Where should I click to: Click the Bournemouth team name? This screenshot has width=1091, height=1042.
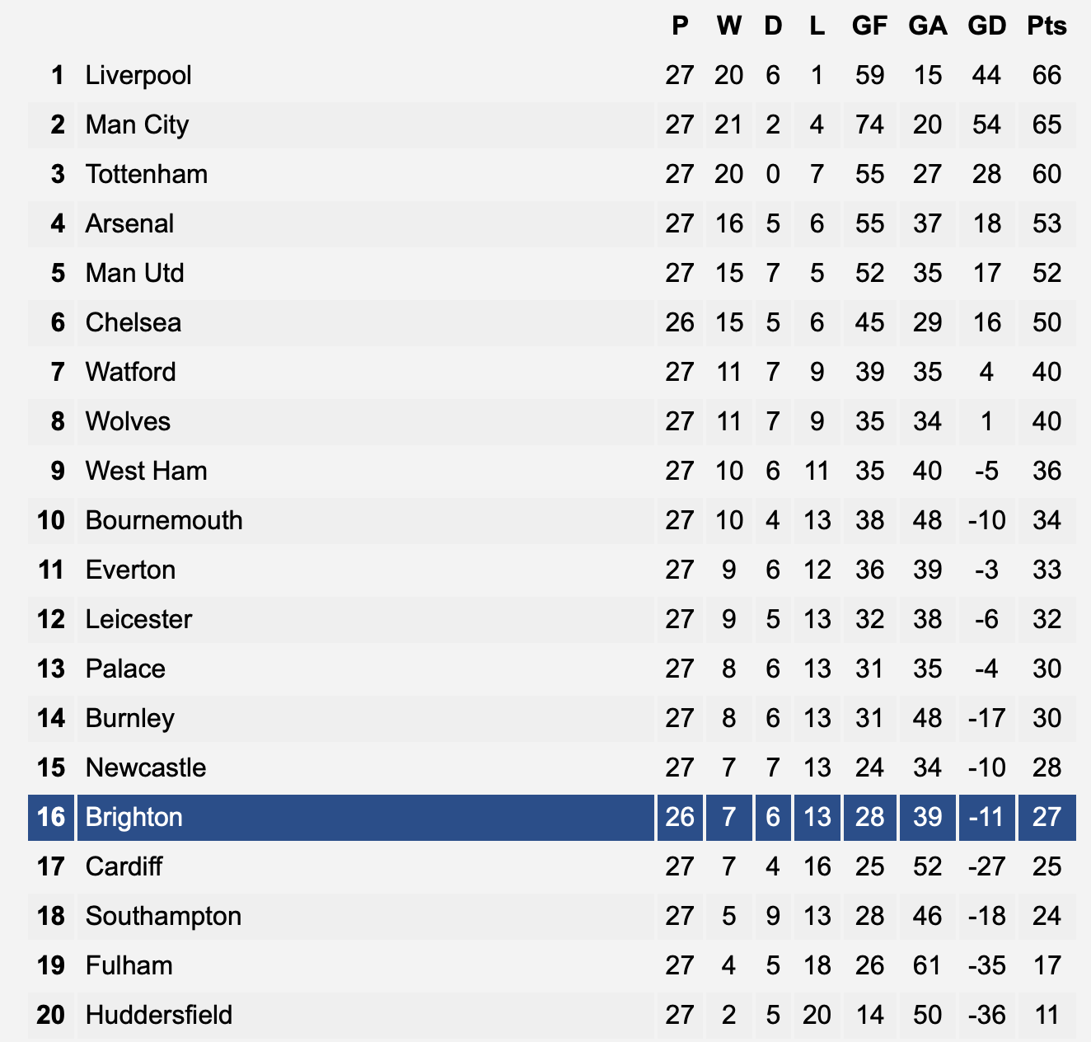pyautogui.click(x=164, y=520)
